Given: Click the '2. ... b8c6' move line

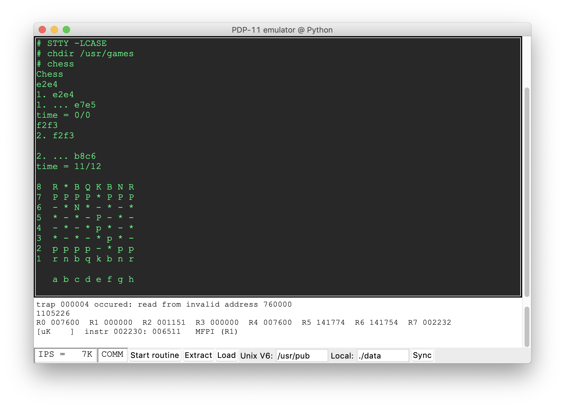Looking at the screenshot, I should 66,156.
